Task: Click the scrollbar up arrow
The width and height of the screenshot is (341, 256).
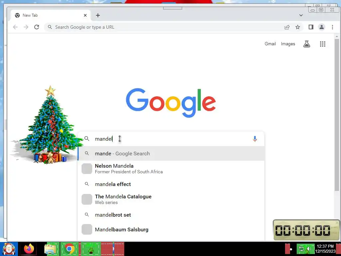Action: (x=337, y=36)
